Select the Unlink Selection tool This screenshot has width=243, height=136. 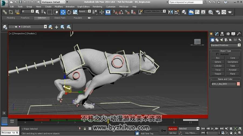[11, 12]
